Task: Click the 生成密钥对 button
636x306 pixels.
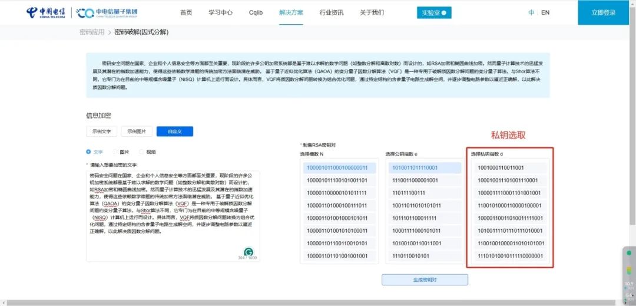Action: click(425, 279)
